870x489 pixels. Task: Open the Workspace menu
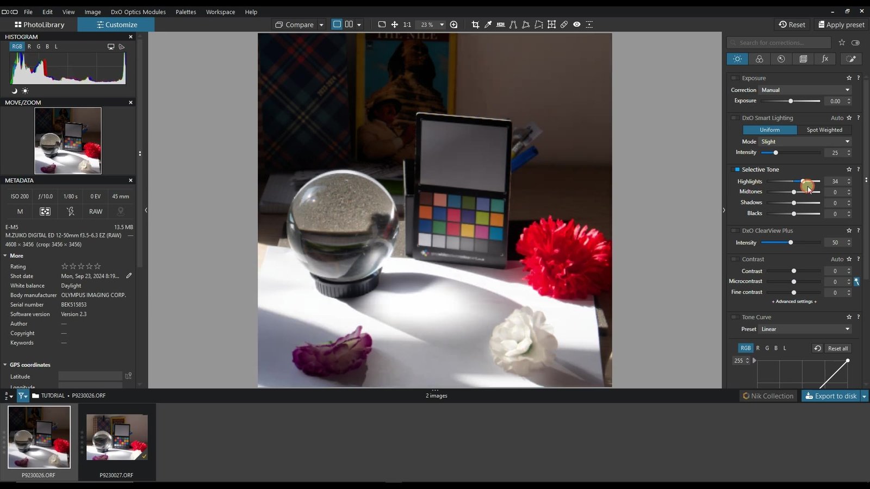point(220,12)
